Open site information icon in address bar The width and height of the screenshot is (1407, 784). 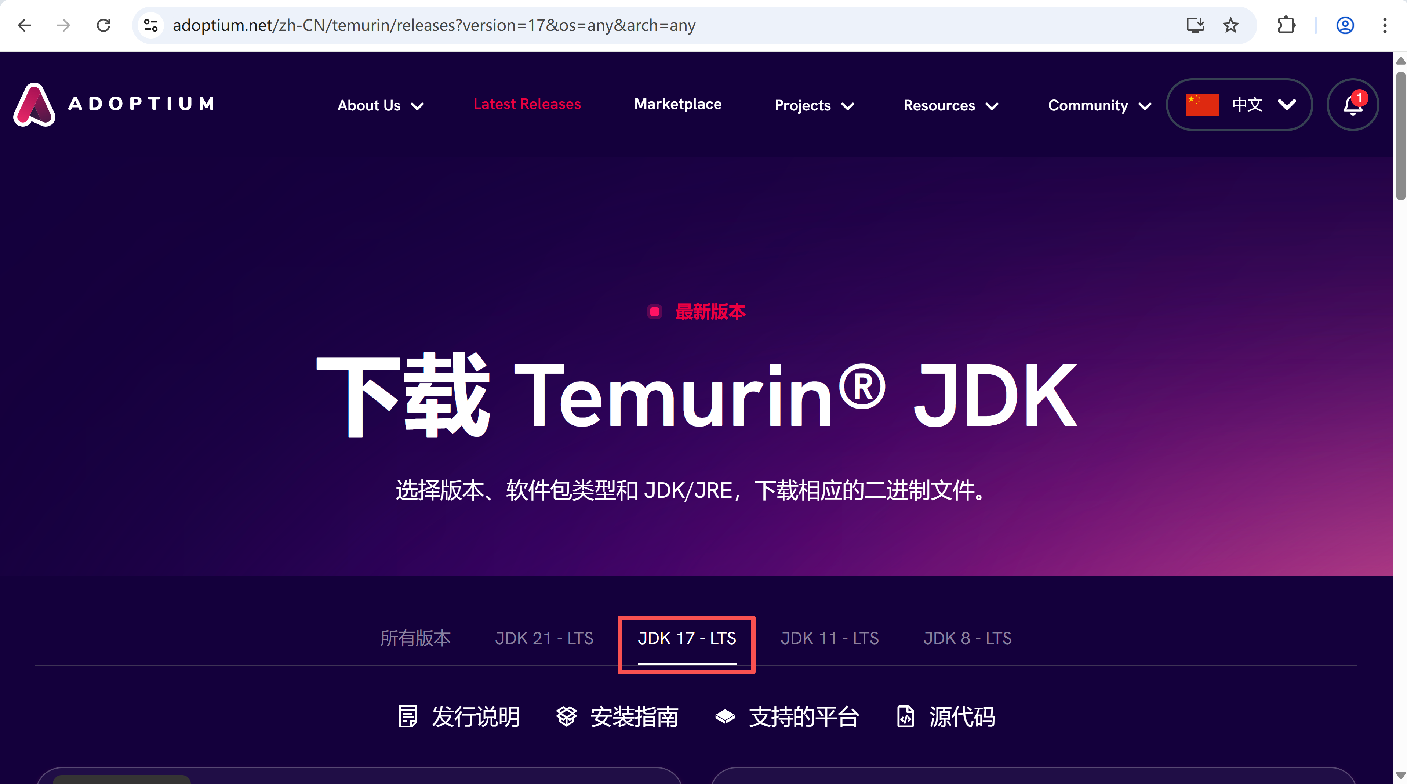[x=151, y=25]
